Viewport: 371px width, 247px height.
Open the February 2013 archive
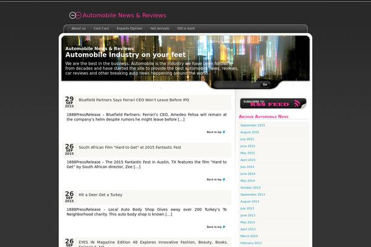click(x=251, y=243)
